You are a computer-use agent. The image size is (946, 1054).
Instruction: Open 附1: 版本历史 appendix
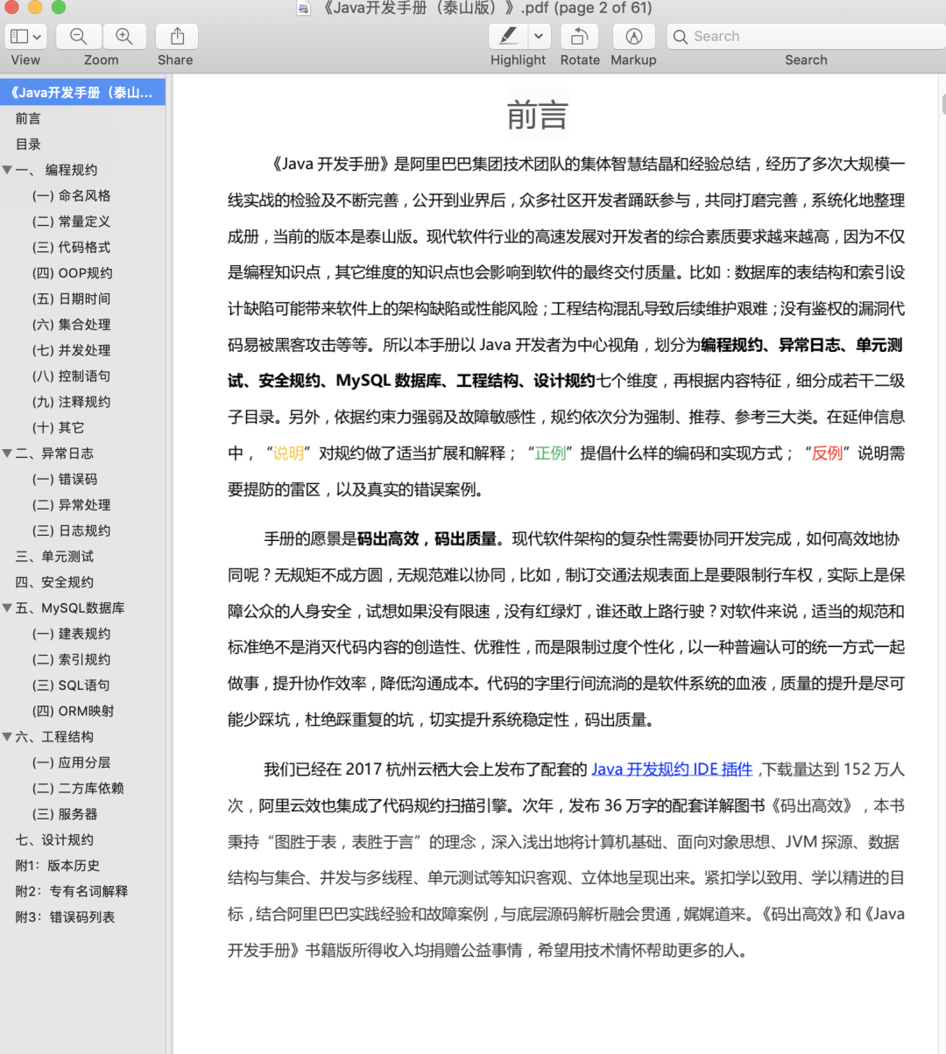pos(58,866)
